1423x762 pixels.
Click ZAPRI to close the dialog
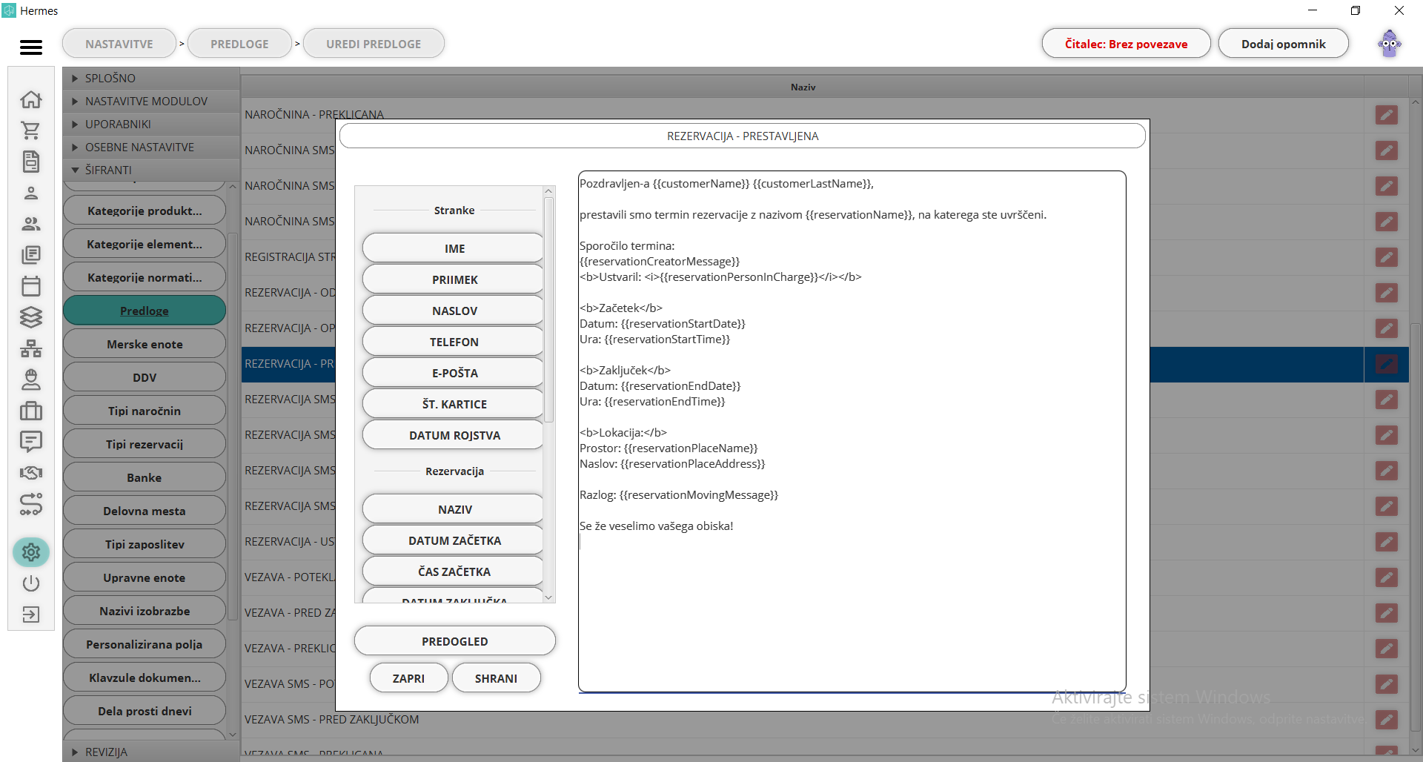pos(409,678)
